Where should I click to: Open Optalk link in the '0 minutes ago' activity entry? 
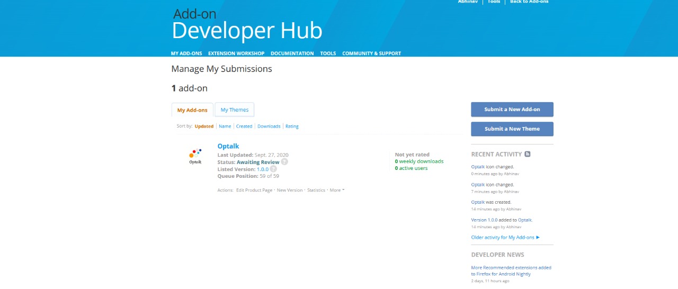pos(478,167)
